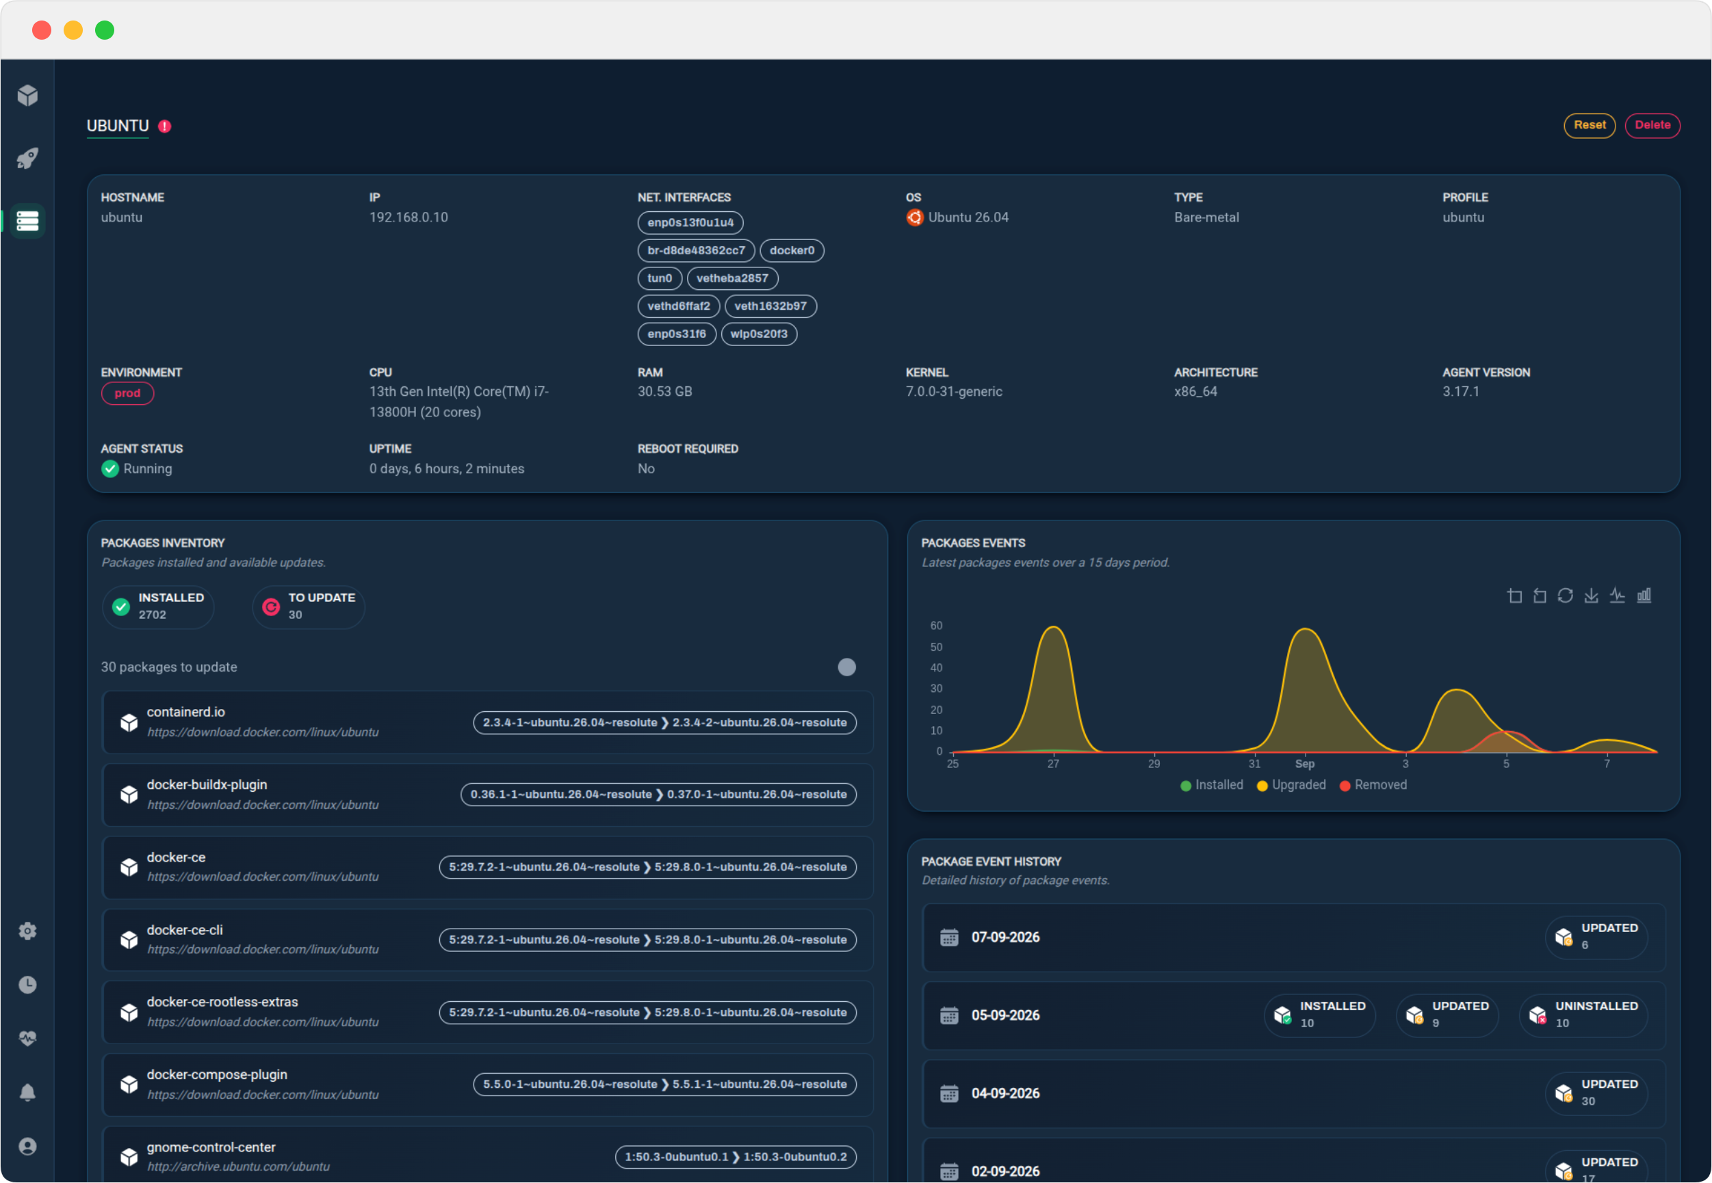1712x1183 pixels.
Task: Click calendar icon for 05-09-2026
Action: 950,1015
